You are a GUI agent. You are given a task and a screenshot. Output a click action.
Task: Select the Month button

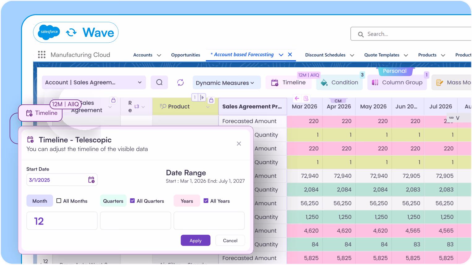pyautogui.click(x=40, y=201)
